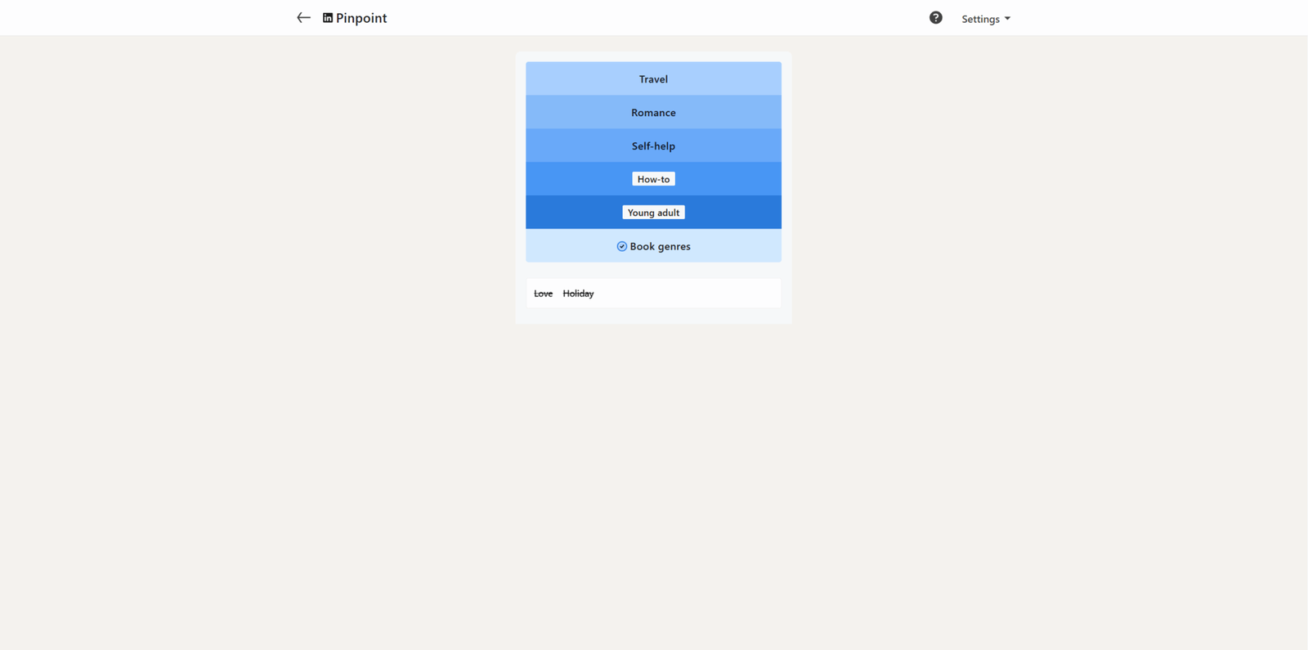Click the Pinpoint game title
Screen dimensions: 1308x650
tap(361, 18)
